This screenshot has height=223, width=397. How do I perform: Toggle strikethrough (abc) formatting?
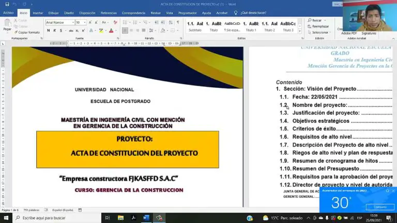pyautogui.click(x=71, y=30)
